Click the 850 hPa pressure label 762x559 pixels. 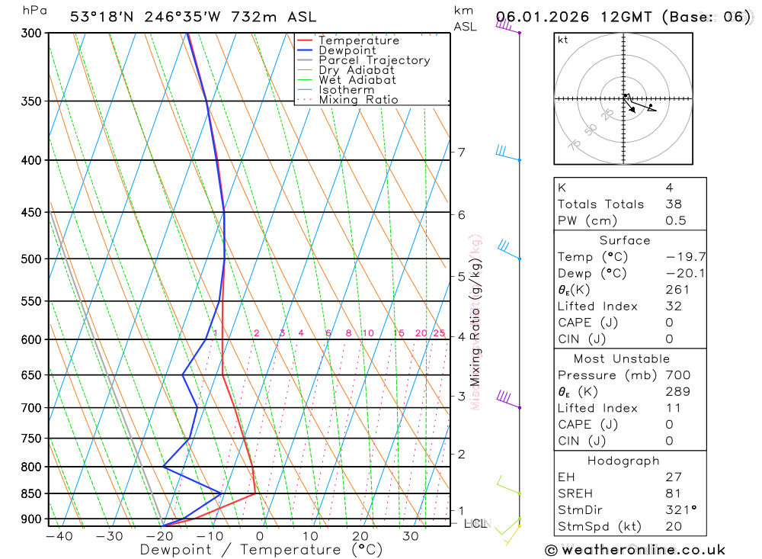(31, 494)
